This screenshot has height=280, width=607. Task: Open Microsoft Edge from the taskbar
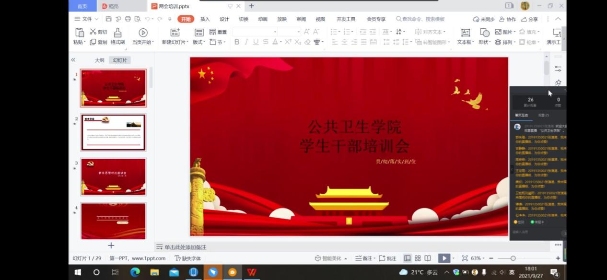[x=135, y=272]
